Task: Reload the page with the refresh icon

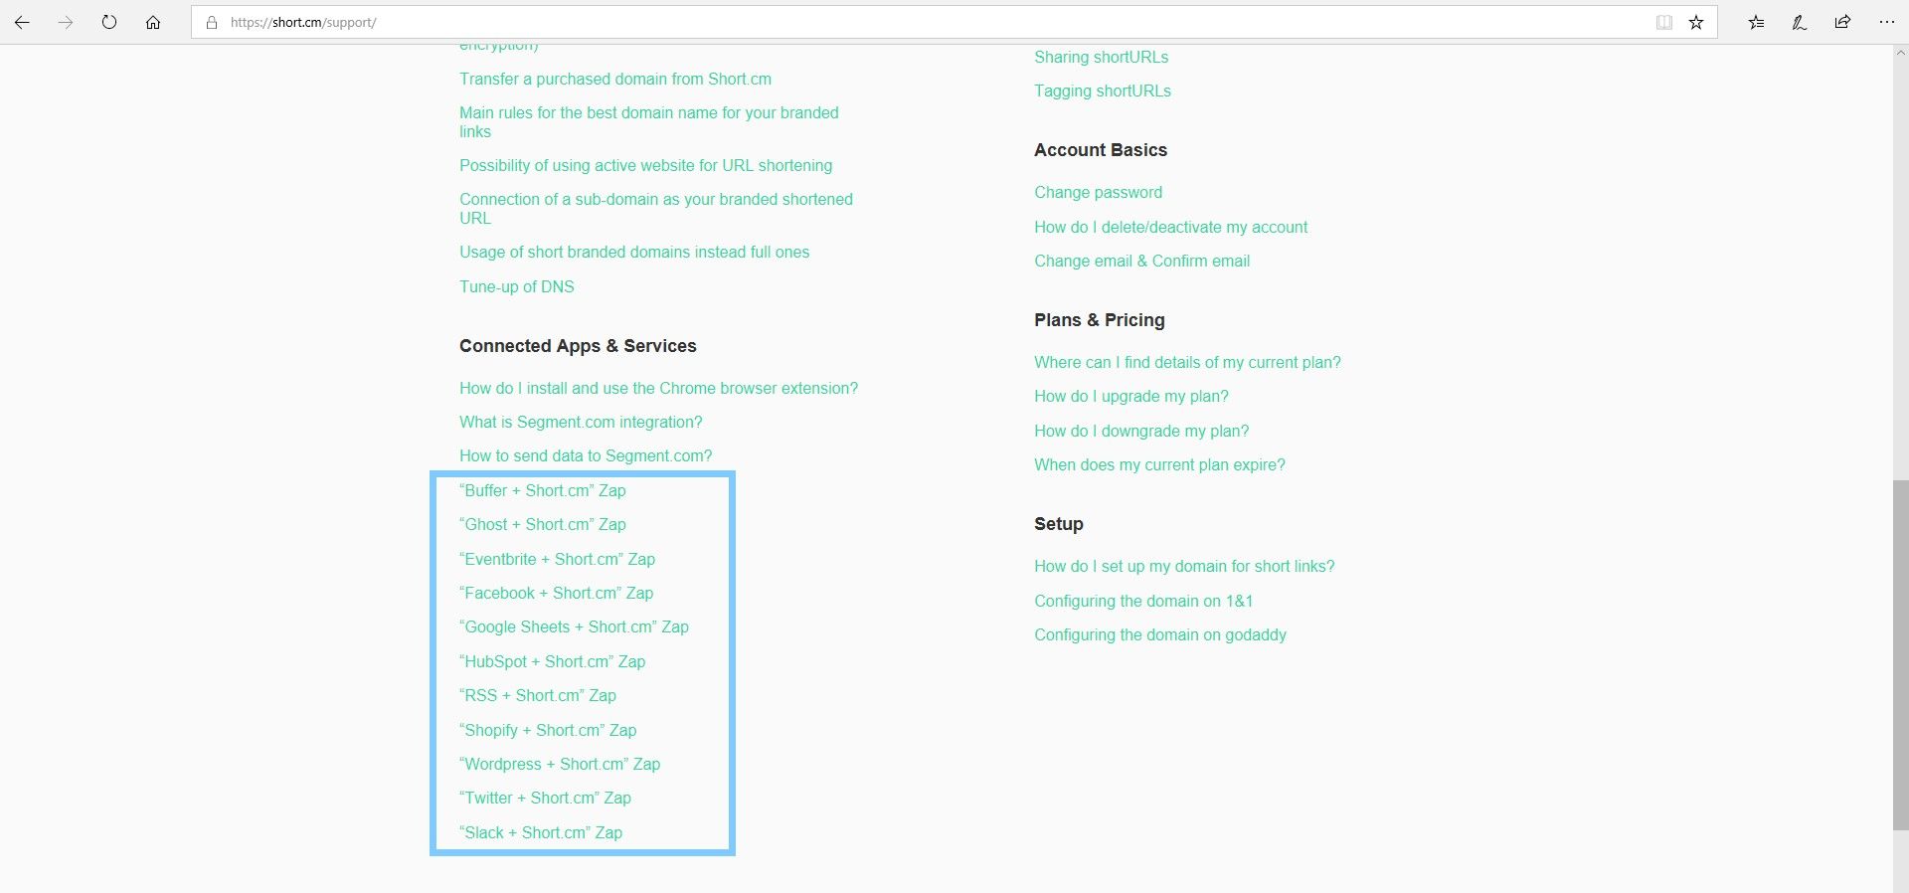Action: [x=109, y=22]
